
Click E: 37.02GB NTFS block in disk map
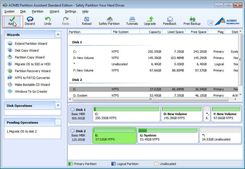click(x=114, y=135)
